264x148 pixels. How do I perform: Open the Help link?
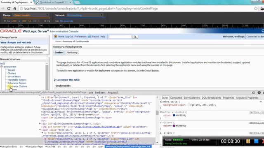103,37
